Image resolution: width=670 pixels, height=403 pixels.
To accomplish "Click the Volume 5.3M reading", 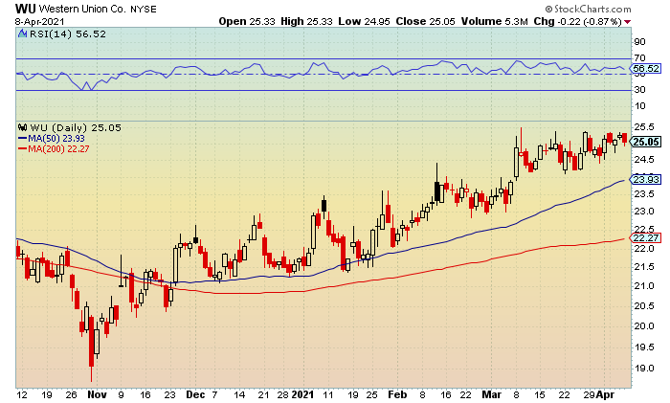I will click(495, 21).
